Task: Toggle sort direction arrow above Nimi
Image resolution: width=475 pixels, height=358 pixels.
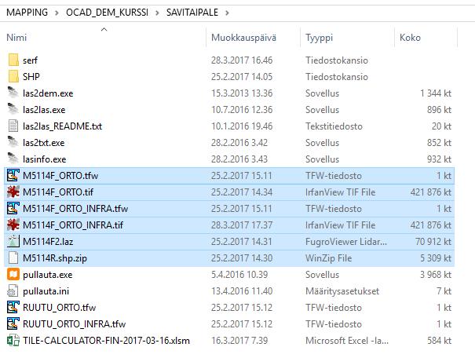Action: [104, 29]
